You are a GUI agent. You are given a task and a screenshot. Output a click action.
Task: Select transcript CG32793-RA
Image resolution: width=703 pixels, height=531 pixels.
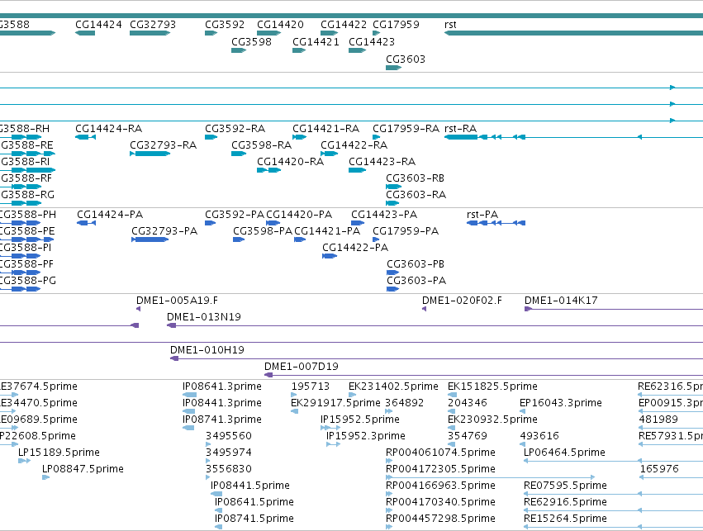(164, 145)
